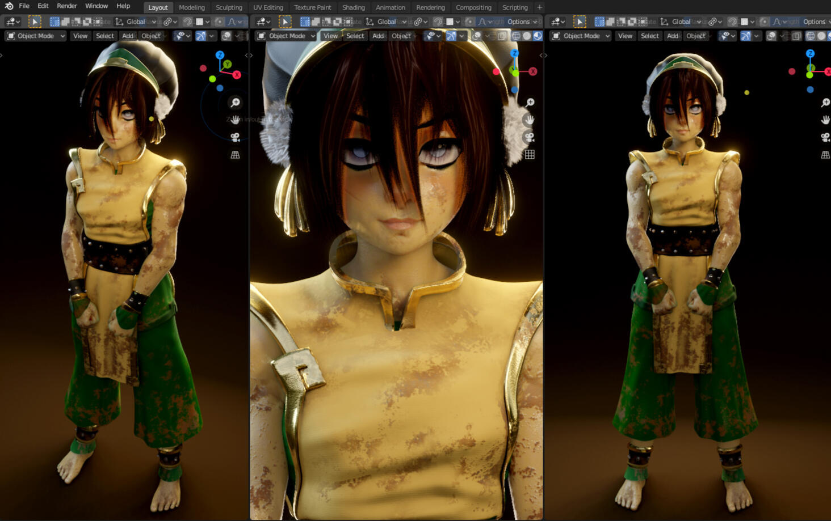Viewport: 831px width, 521px height.
Task: Toggle camera view icon in left viewport
Action: click(x=235, y=137)
